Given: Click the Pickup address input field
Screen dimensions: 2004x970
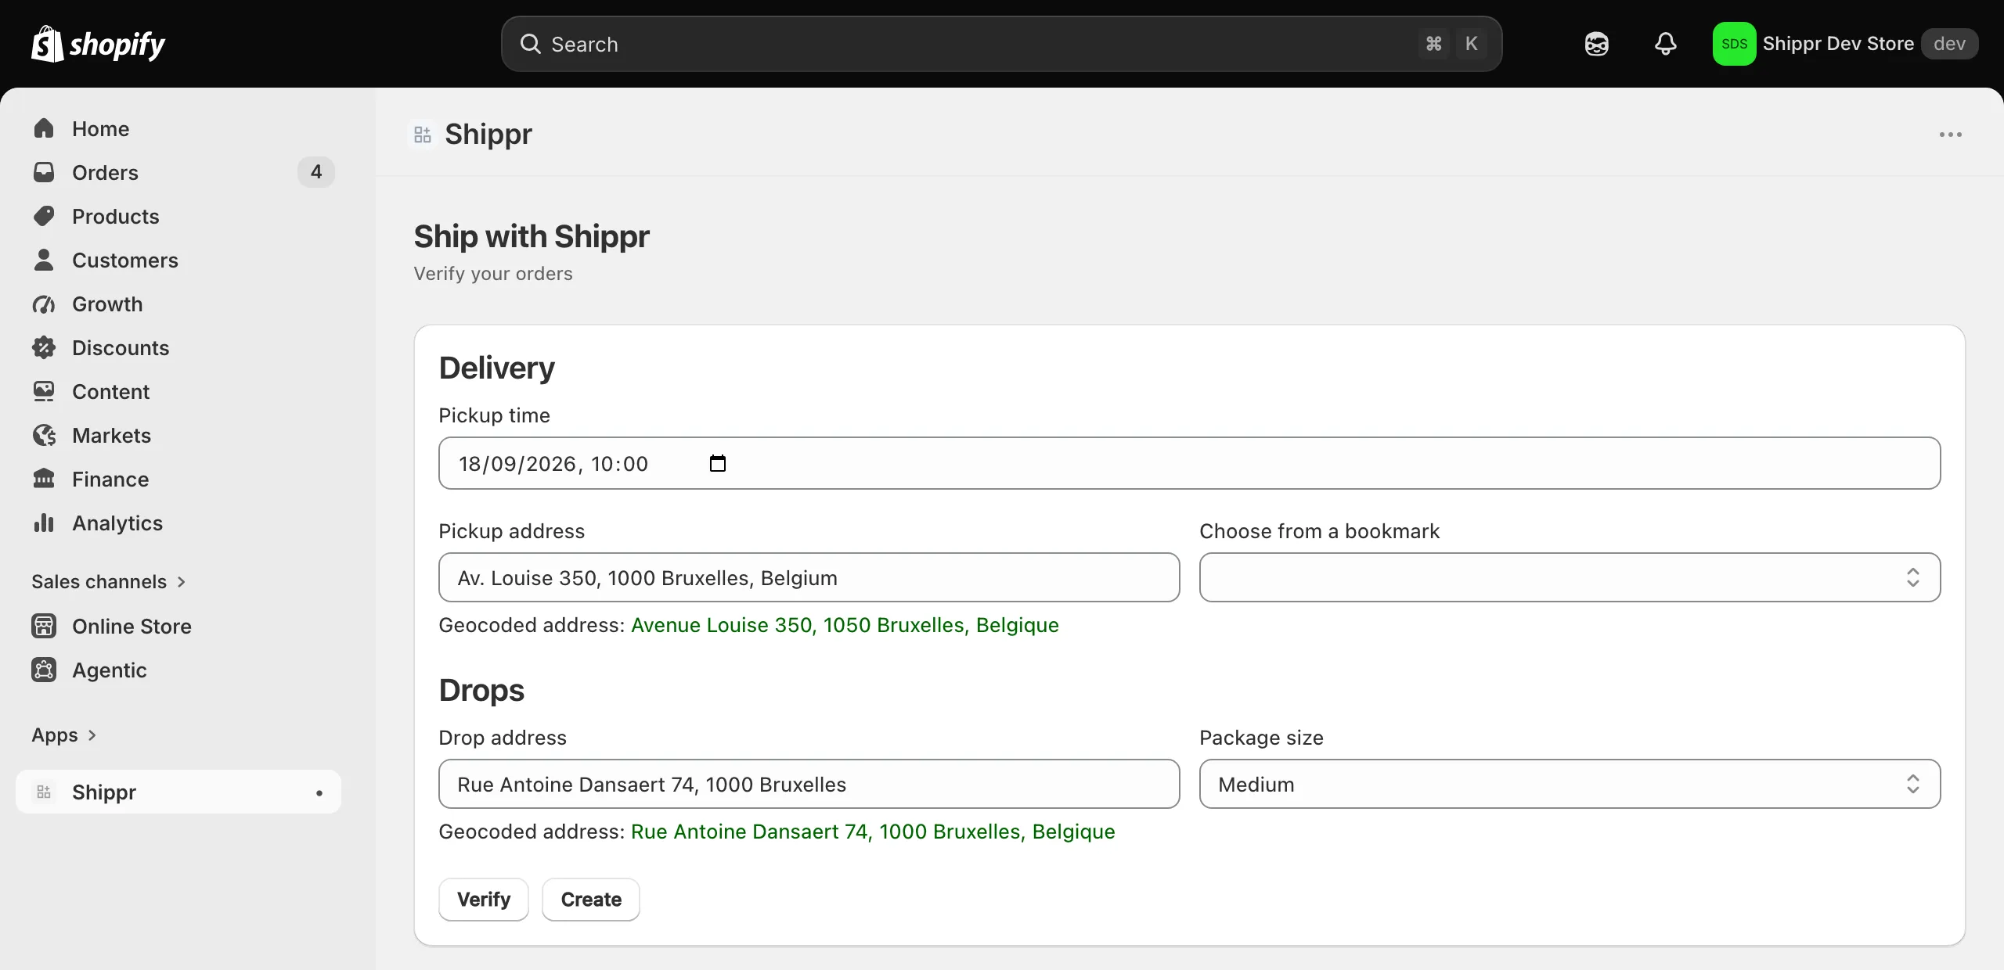Looking at the screenshot, I should 809,577.
